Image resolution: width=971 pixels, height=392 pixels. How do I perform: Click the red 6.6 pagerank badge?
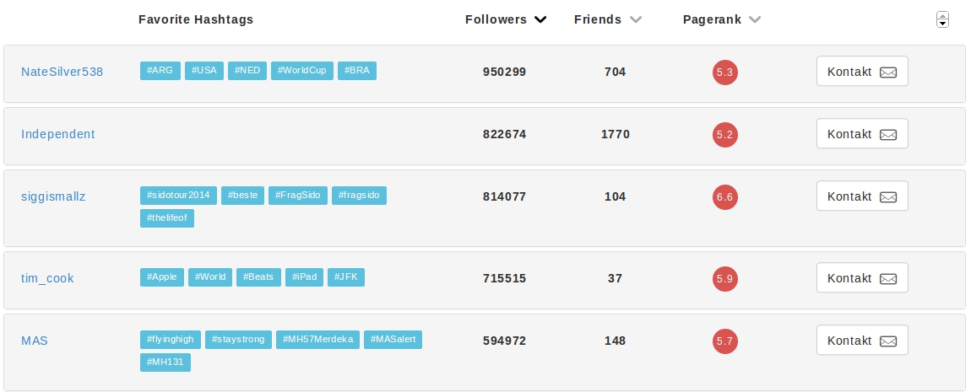725,197
